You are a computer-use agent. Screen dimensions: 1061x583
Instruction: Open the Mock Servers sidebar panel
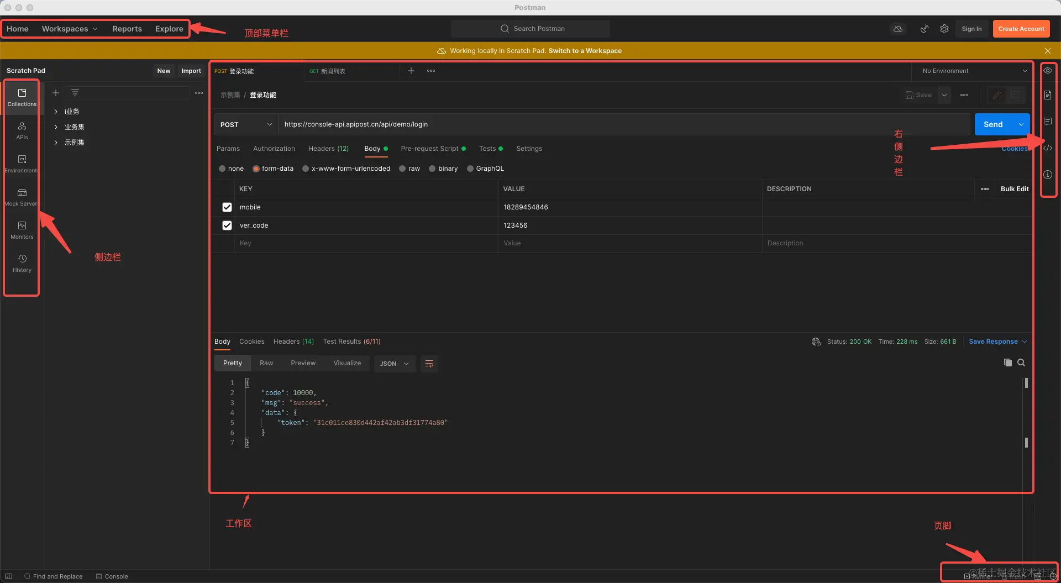pos(22,197)
